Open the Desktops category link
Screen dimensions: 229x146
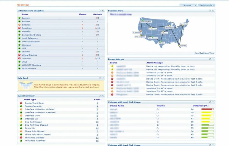(x=27, y=28)
